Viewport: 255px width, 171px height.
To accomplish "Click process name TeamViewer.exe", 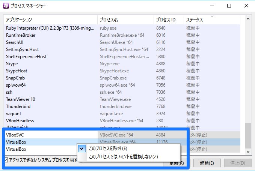I will [x=115, y=99].
